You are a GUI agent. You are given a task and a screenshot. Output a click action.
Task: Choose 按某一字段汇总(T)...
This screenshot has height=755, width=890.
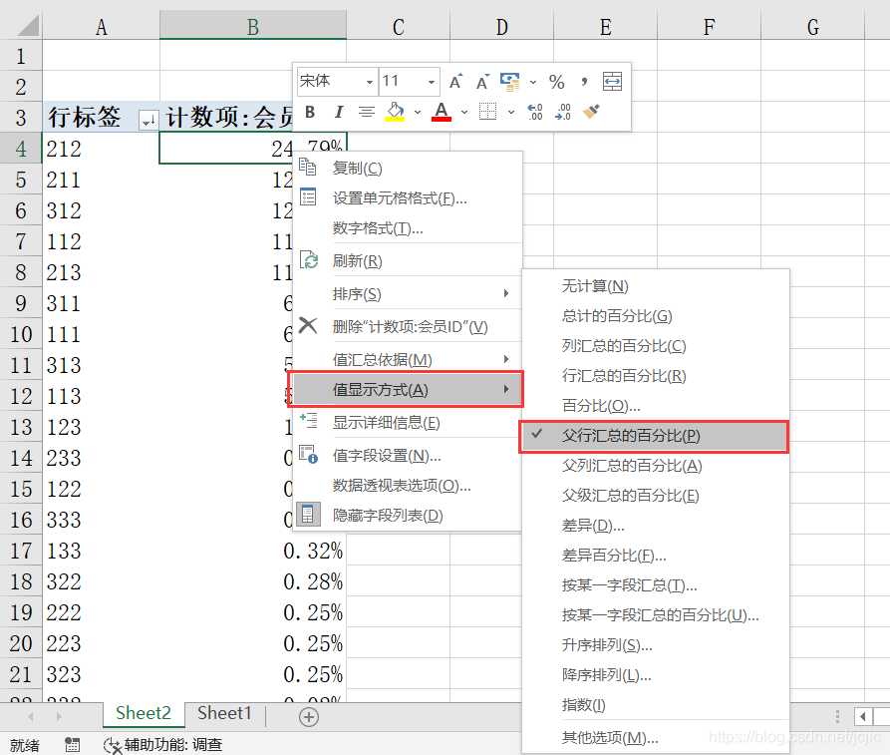click(655, 585)
